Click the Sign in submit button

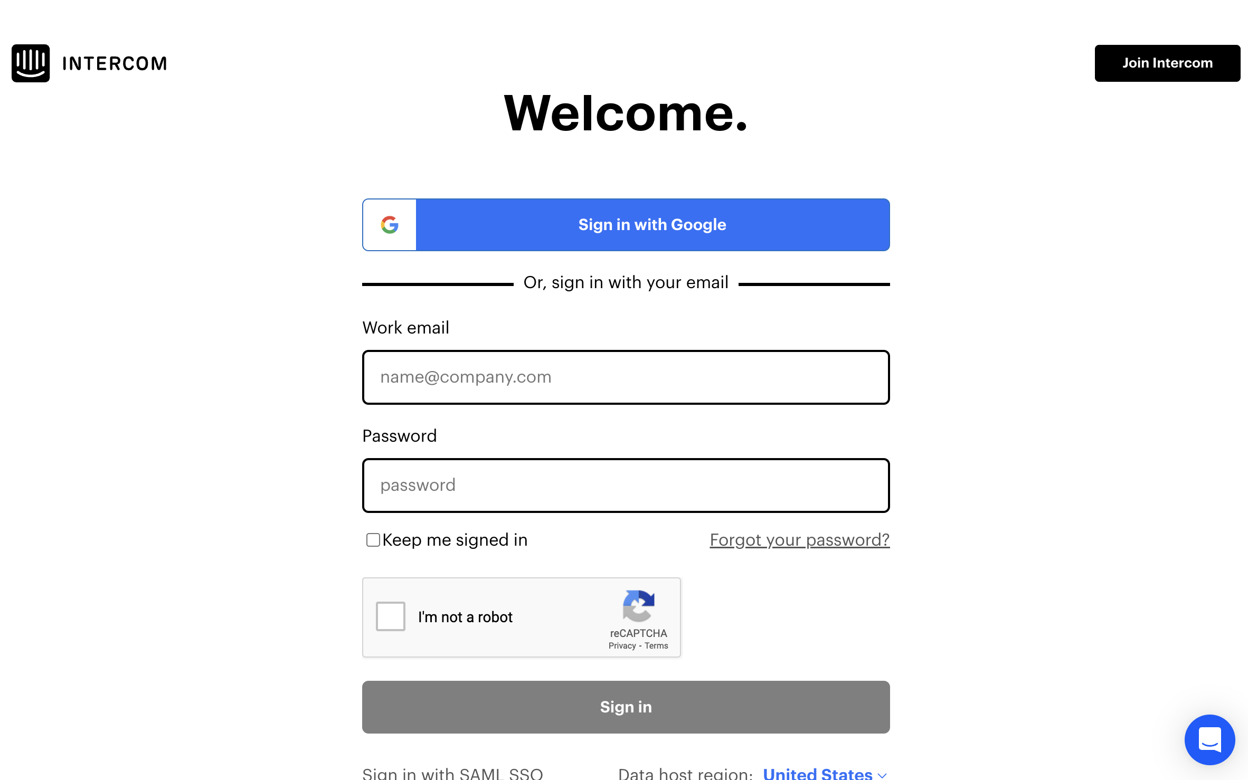click(x=626, y=706)
